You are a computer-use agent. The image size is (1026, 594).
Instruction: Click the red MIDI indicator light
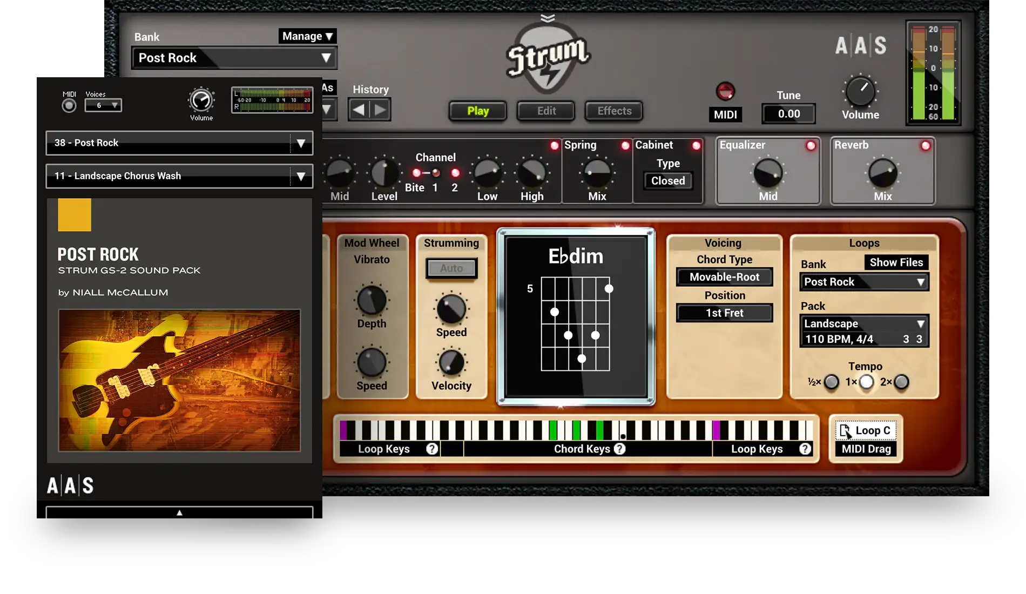pos(725,91)
